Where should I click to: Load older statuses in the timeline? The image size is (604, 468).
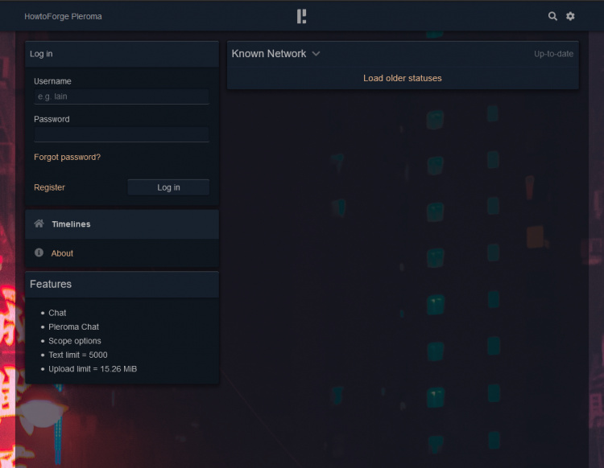coord(402,78)
